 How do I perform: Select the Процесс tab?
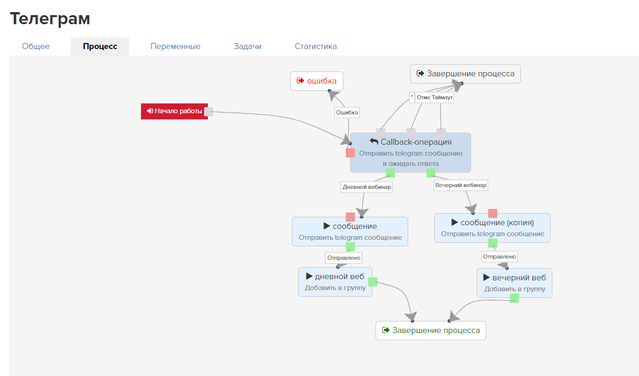click(x=100, y=47)
